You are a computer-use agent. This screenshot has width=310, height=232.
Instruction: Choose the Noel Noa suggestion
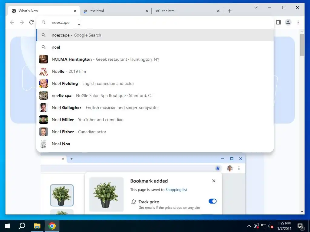(x=155, y=144)
